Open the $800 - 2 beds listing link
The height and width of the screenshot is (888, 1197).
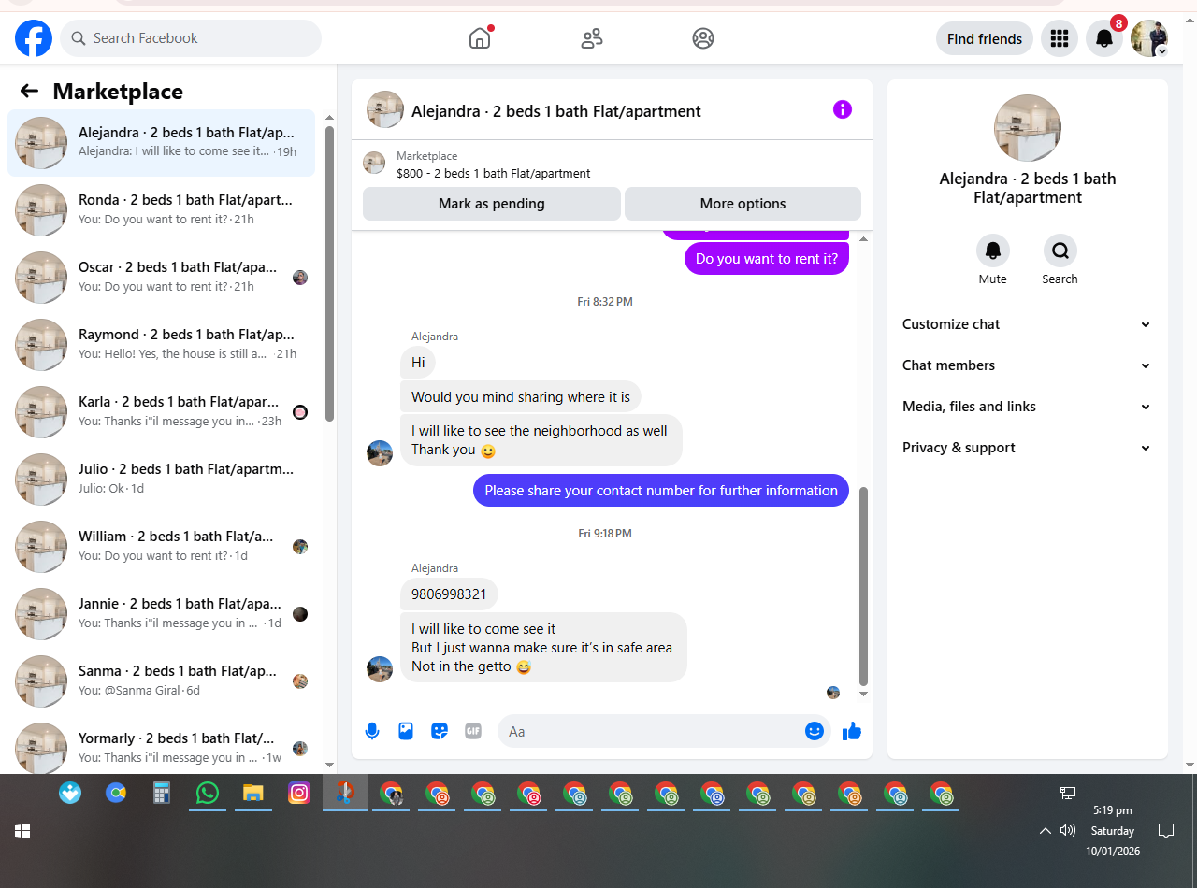pos(493,173)
